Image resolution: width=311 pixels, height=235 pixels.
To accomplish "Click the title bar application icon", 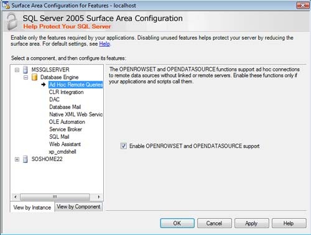I will coord(6,5).
